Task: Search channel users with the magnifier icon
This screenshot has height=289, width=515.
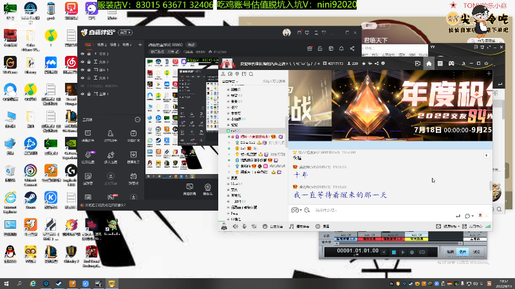Action: click(251, 74)
